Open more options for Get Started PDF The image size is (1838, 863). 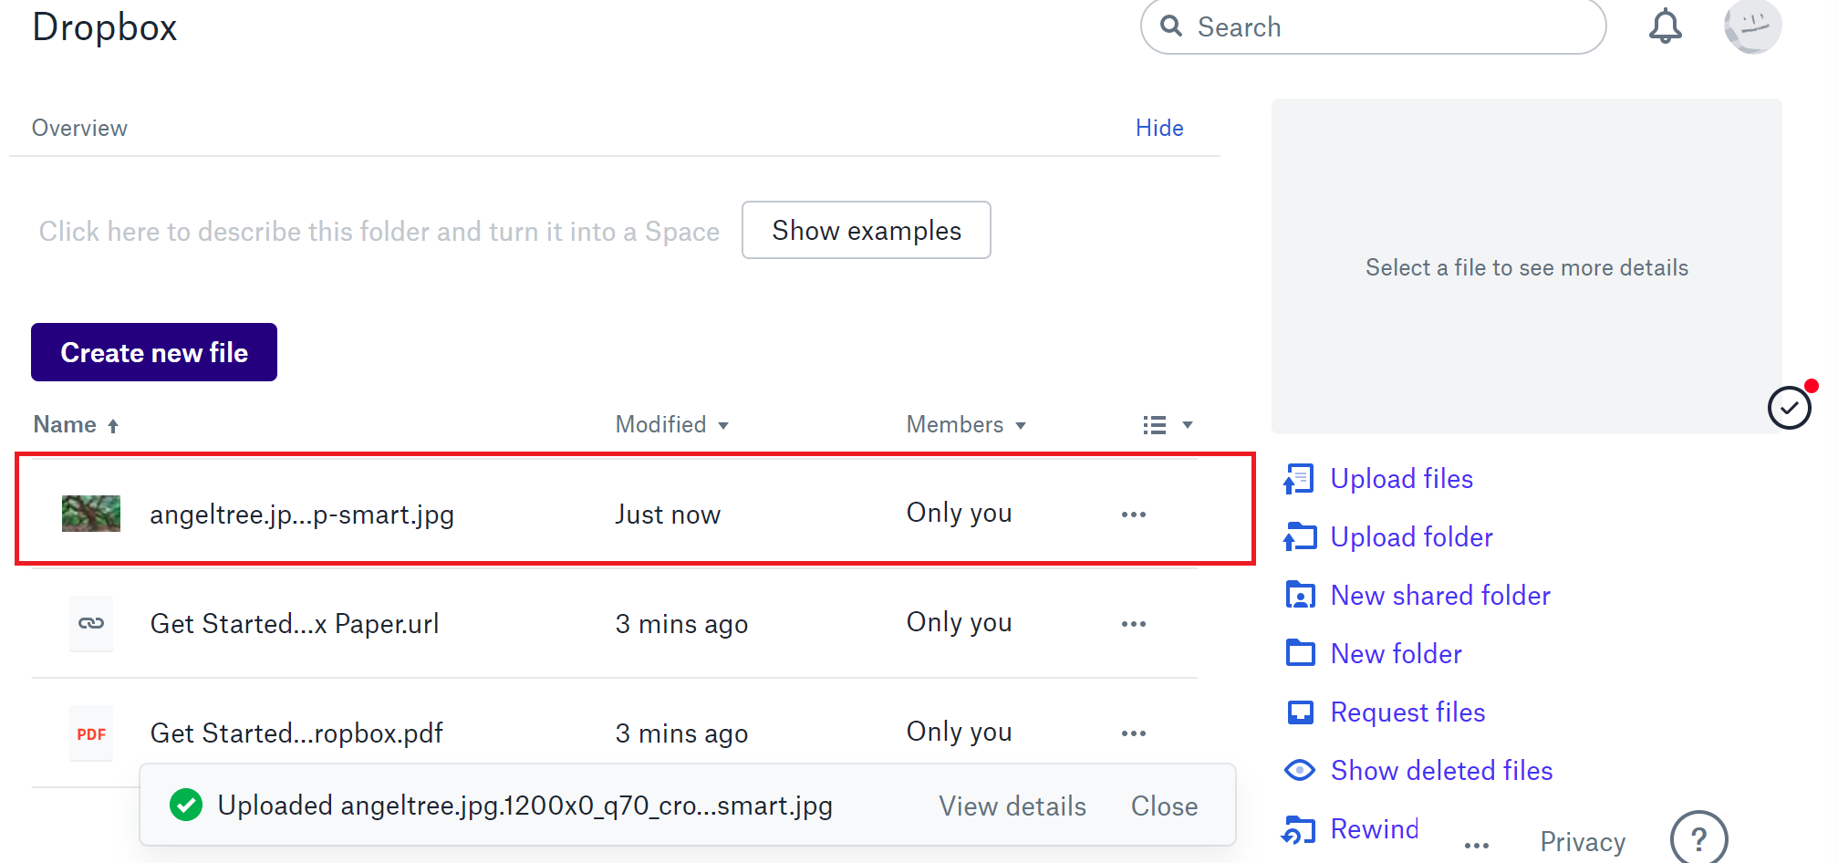1133,733
